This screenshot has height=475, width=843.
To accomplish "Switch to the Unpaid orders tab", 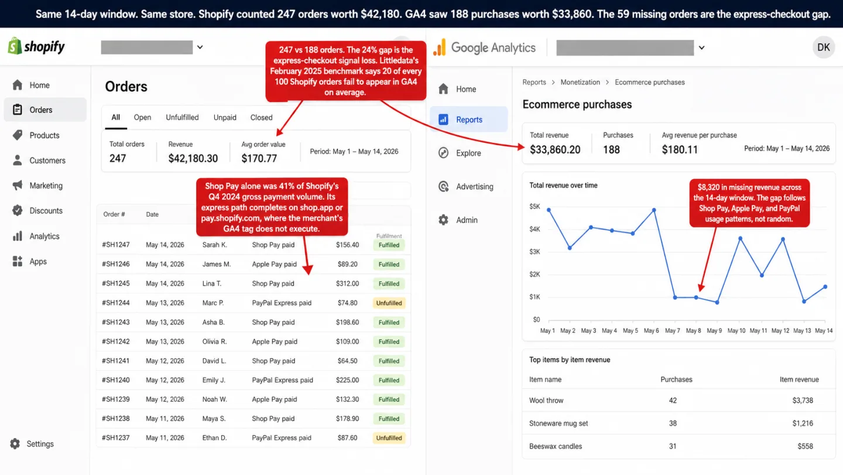I will 225,117.
